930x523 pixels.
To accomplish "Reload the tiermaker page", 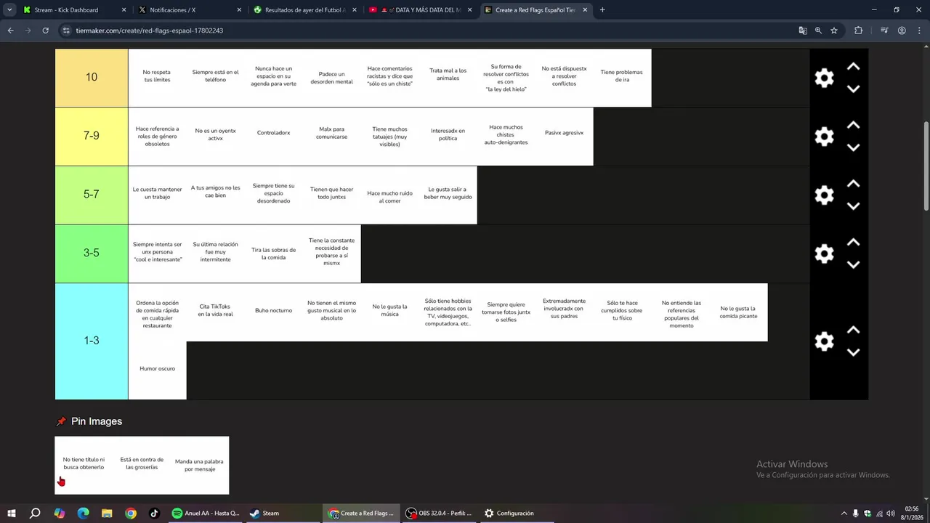I will pyautogui.click(x=45, y=31).
